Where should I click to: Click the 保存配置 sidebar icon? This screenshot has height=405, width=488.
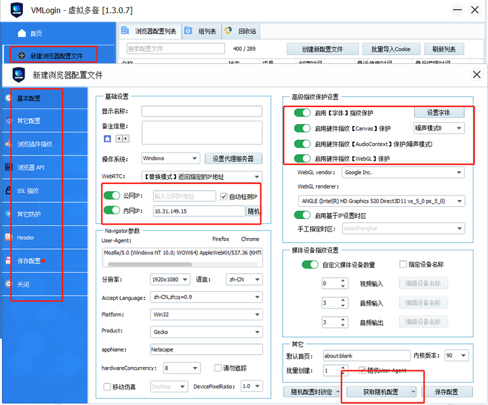tap(8, 261)
